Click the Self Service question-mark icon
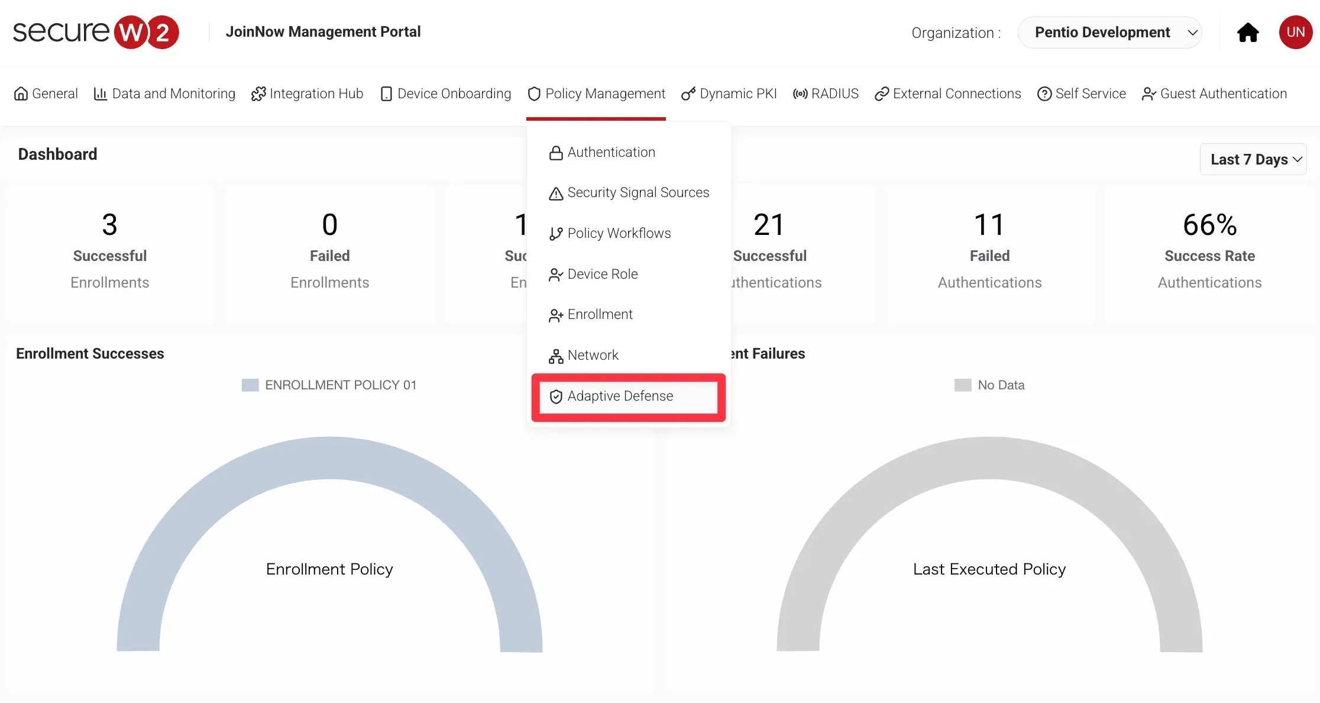1320x703 pixels. [x=1044, y=94]
